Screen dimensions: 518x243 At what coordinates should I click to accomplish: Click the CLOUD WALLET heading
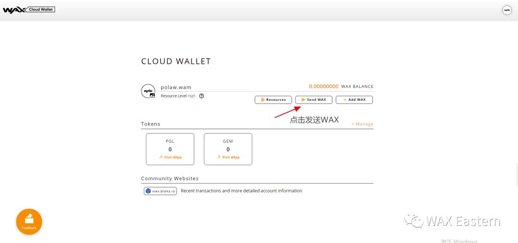point(176,61)
